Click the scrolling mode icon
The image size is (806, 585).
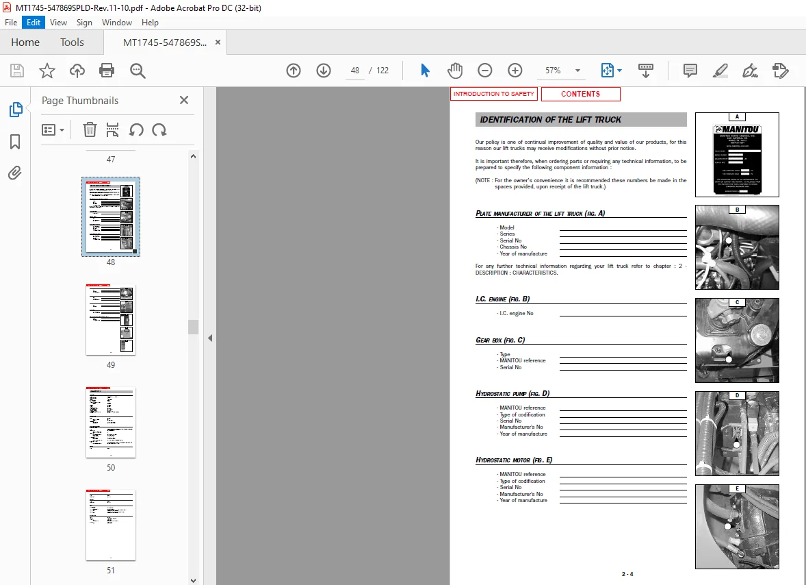[x=646, y=71]
